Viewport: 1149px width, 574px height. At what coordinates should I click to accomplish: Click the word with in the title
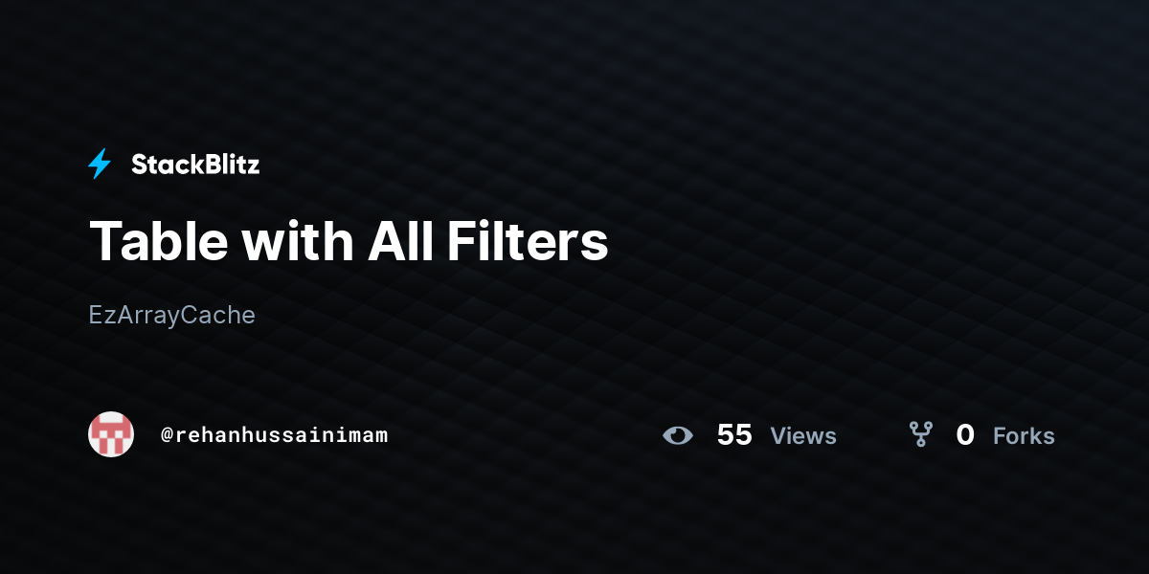[x=298, y=241]
